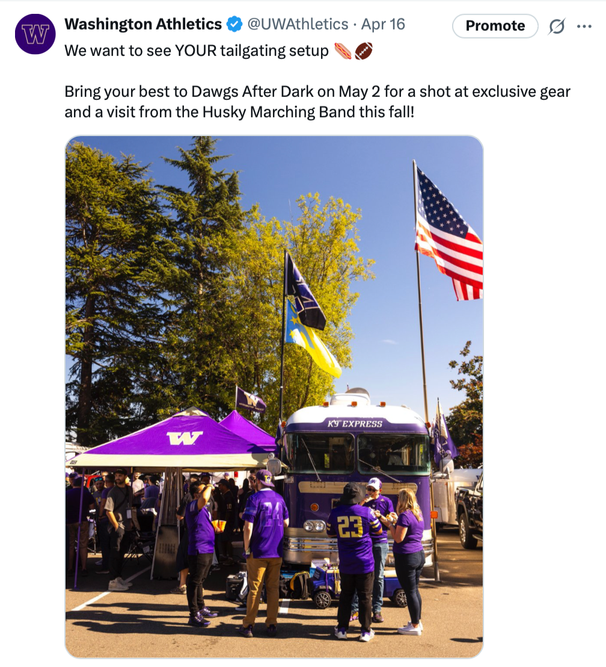The image size is (606, 667).
Task: Open the Washington Athletics profile avatar
Action: pyautogui.click(x=35, y=34)
